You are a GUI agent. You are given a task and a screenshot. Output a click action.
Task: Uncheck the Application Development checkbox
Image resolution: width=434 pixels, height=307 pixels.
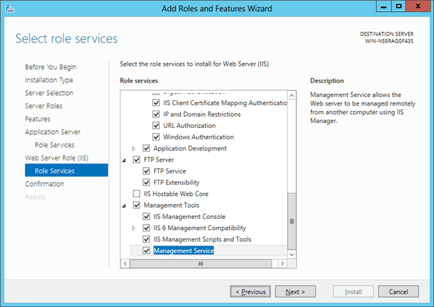(x=146, y=148)
